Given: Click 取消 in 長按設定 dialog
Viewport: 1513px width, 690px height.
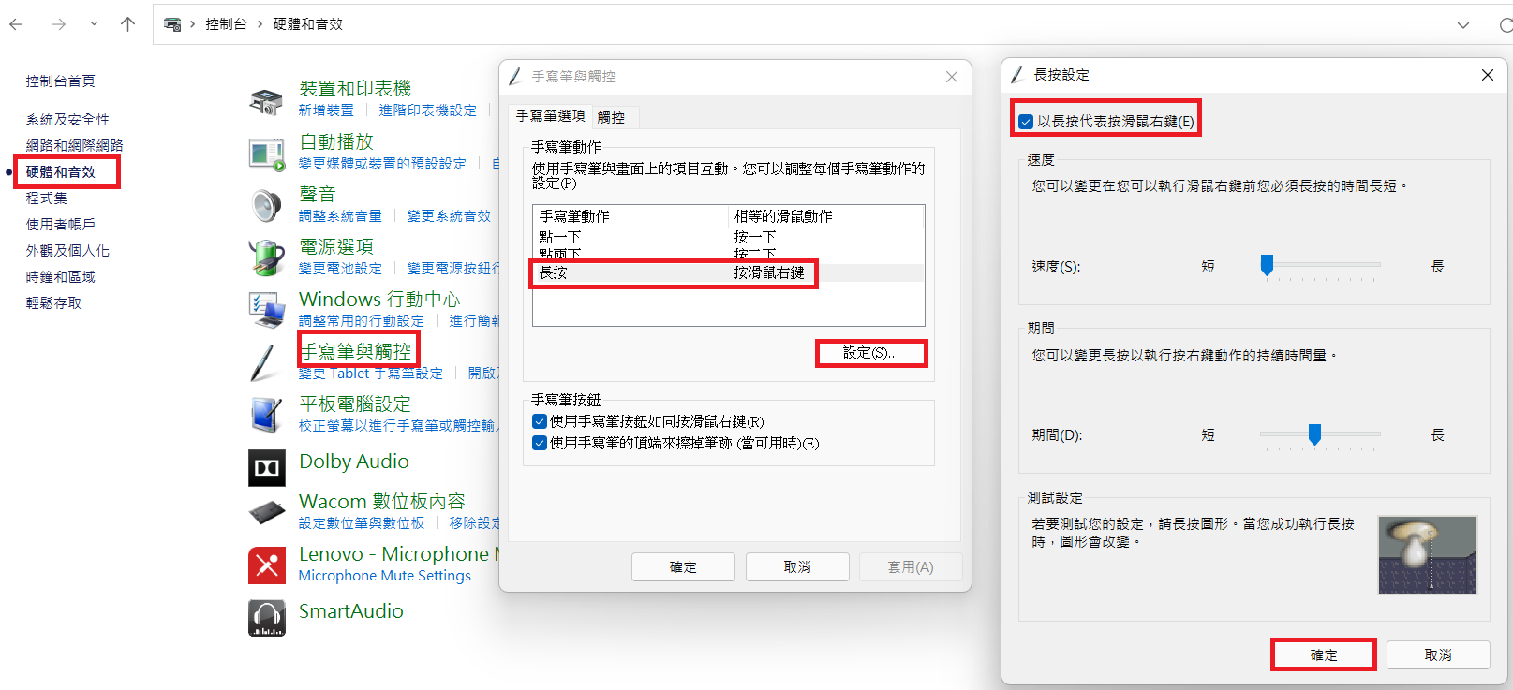Looking at the screenshot, I should pyautogui.click(x=1438, y=655).
